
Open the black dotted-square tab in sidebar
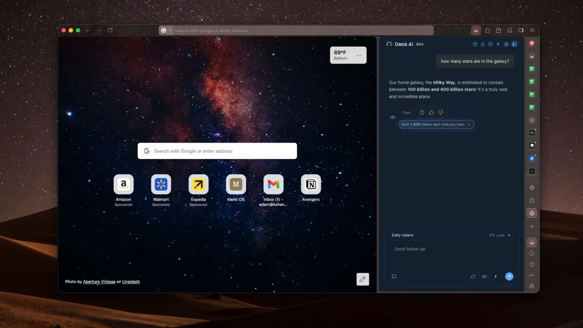pos(532,171)
